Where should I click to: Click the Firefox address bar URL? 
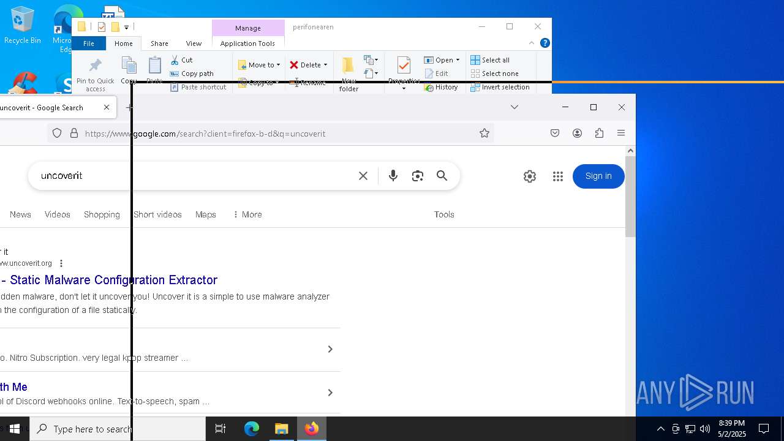pyautogui.click(x=205, y=134)
